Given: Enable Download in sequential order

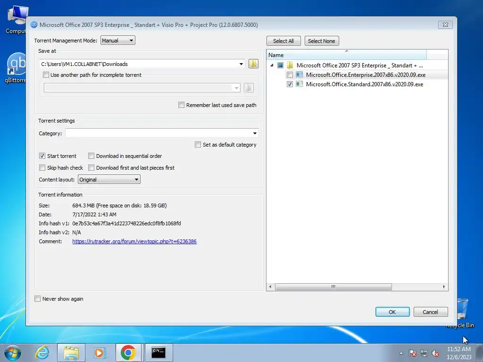Looking at the screenshot, I should [91, 156].
